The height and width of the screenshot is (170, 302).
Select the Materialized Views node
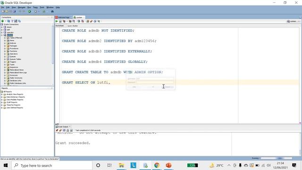pos(17,70)
